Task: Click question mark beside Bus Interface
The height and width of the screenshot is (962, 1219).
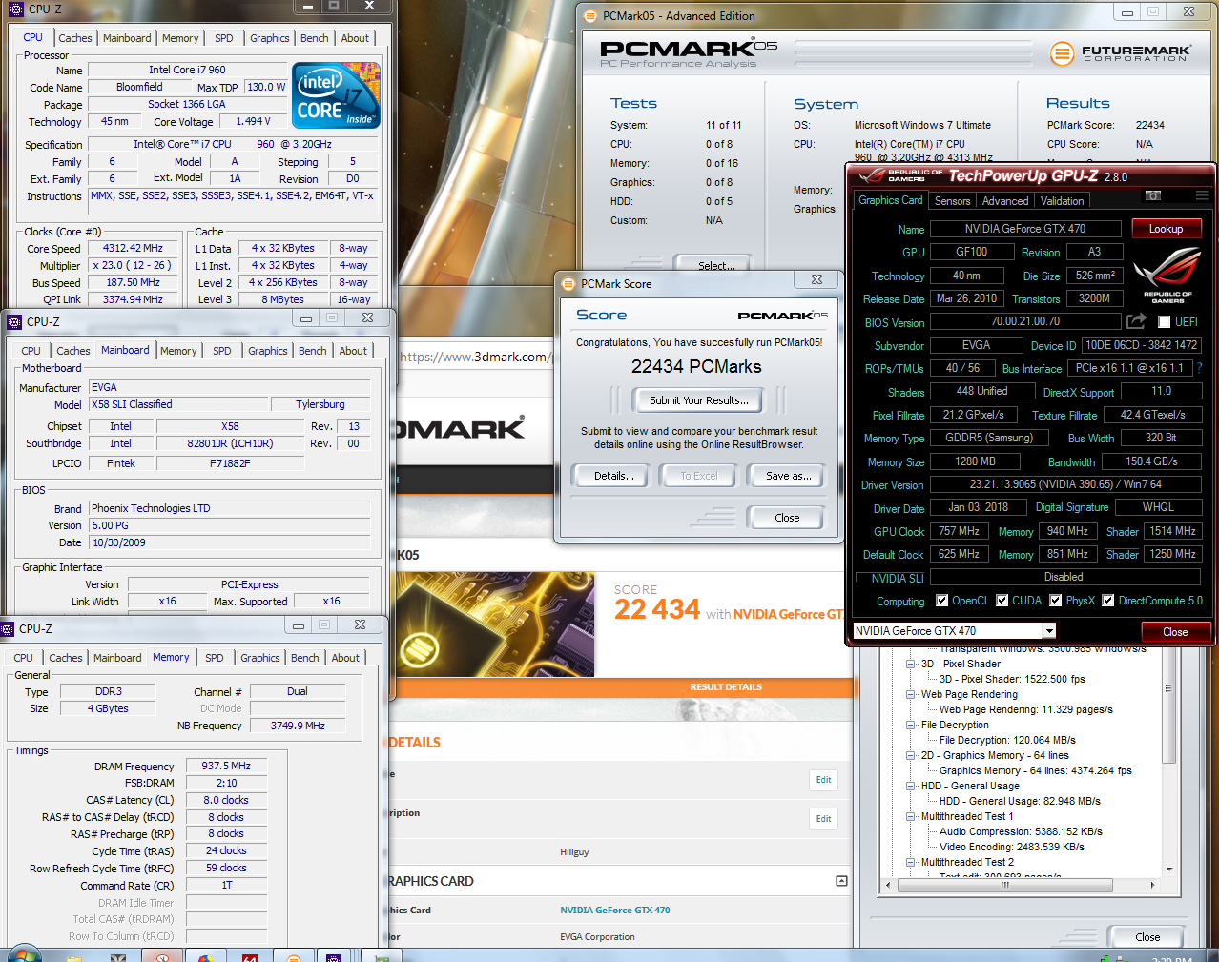Action: click(1199, 368)
